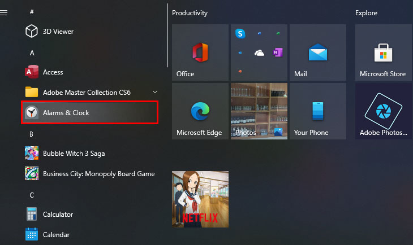Launch the Mail tile
413x245 pixels.
317,52
